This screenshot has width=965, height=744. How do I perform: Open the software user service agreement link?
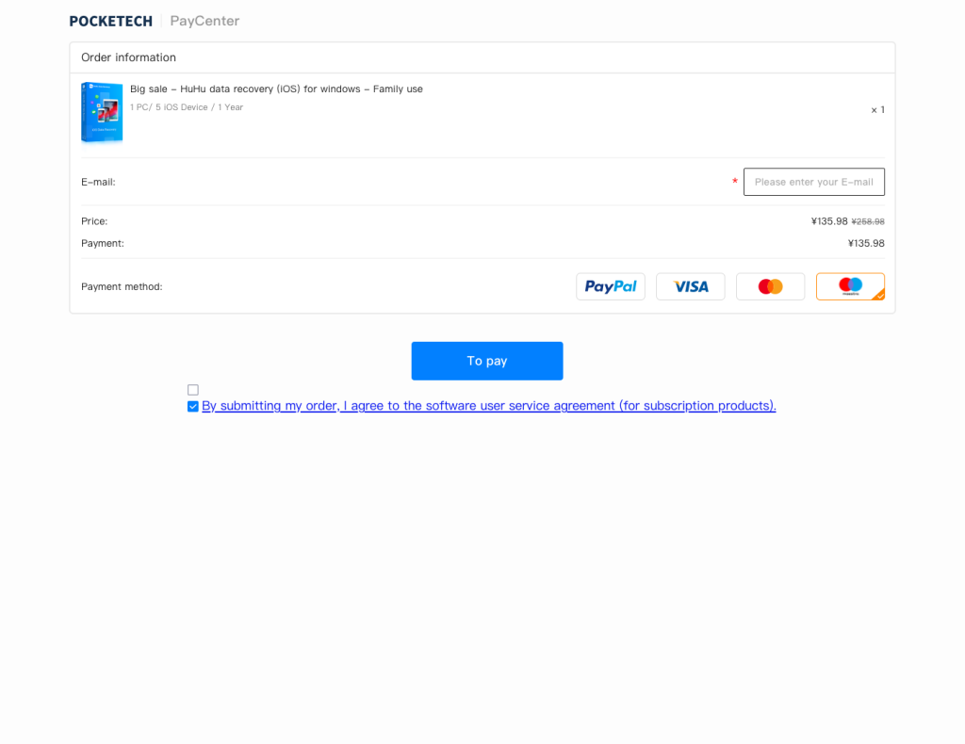tap(488, 406)
